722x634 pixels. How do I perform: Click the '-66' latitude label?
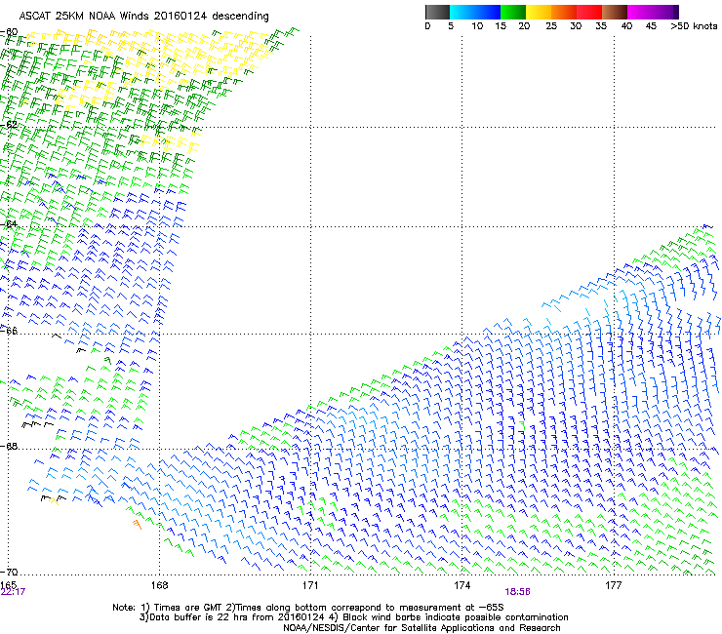pyautogui.click(x=9, y=331)
